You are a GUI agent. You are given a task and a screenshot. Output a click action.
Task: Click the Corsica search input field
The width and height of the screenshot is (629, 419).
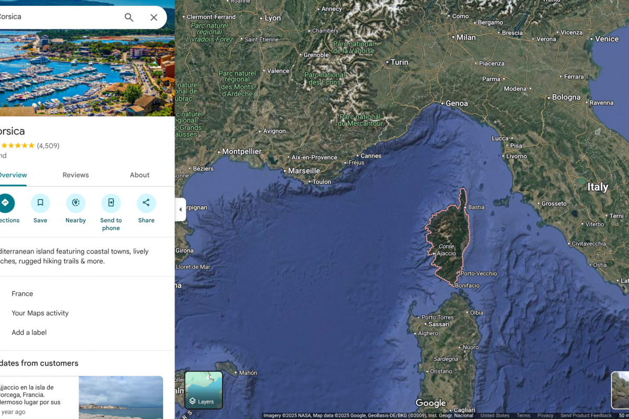tap(58, 17)
